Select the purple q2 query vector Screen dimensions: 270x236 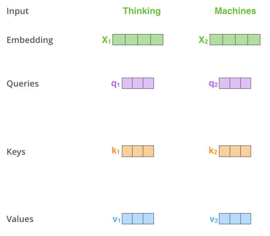pyautogui.click(x=235, y=83)
